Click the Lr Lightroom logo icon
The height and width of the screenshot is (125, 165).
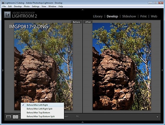coord(7,15)
